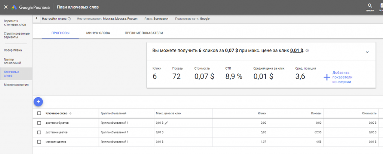Image resolution: width=383 pixels, height=154 pixels.
Task: Close the keyword plan with X icon
Action: (x=6, y=7)
